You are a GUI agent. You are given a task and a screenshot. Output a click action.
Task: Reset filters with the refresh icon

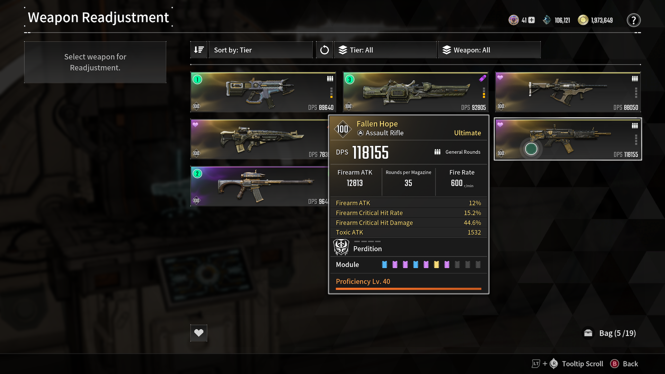[x=325, y=50]
